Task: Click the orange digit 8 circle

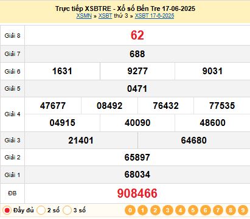Action: (231, 210)
